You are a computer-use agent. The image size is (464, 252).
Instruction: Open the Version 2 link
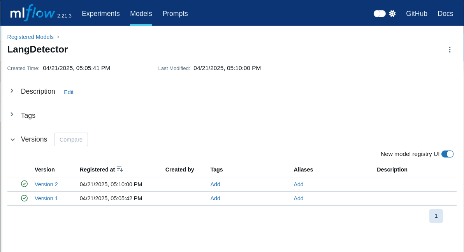tap(46, 184)
